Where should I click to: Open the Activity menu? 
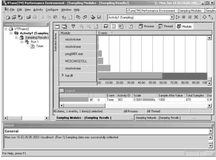click(38, 10)
